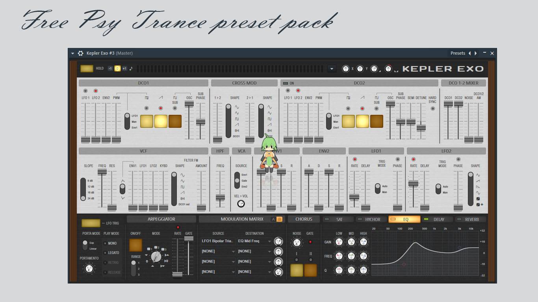Open preset dropdown arrow next to display
The image size is (538, 302).
(x=332, y=69)
